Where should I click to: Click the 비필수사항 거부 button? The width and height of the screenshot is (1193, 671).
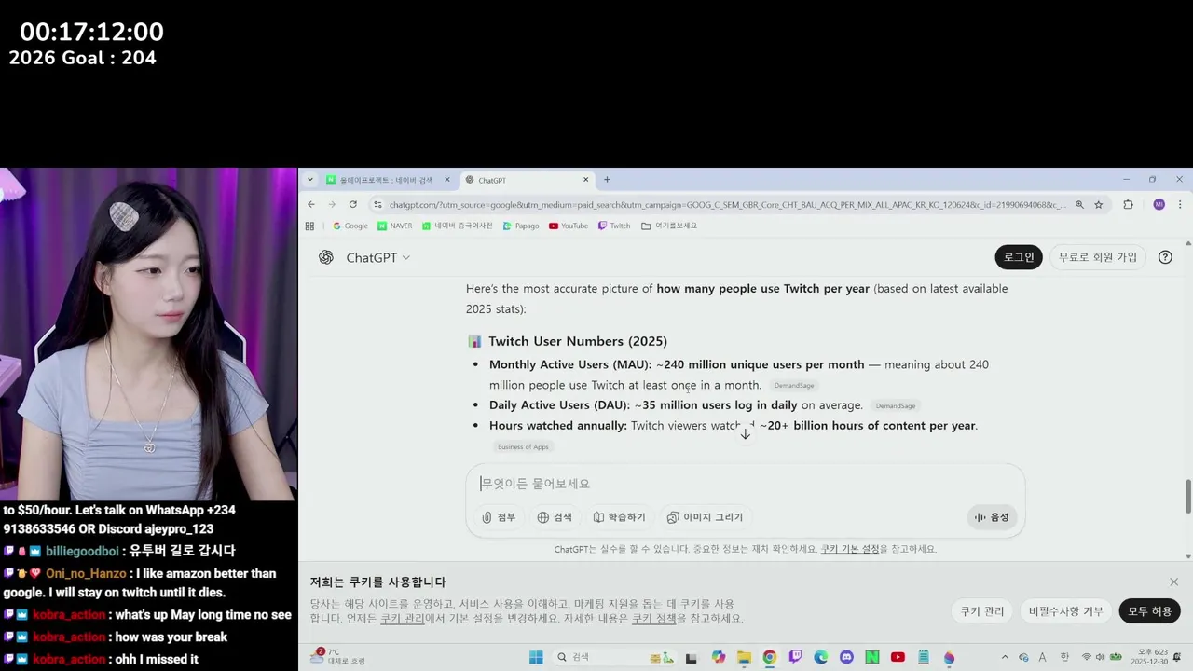click(1066, 611)
